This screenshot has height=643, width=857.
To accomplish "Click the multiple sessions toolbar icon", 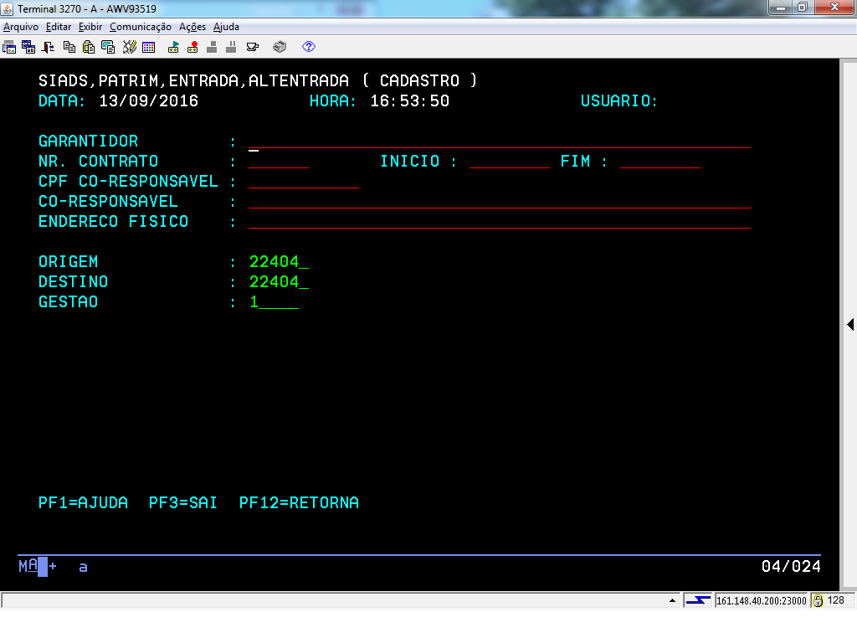I will [28, 47].
